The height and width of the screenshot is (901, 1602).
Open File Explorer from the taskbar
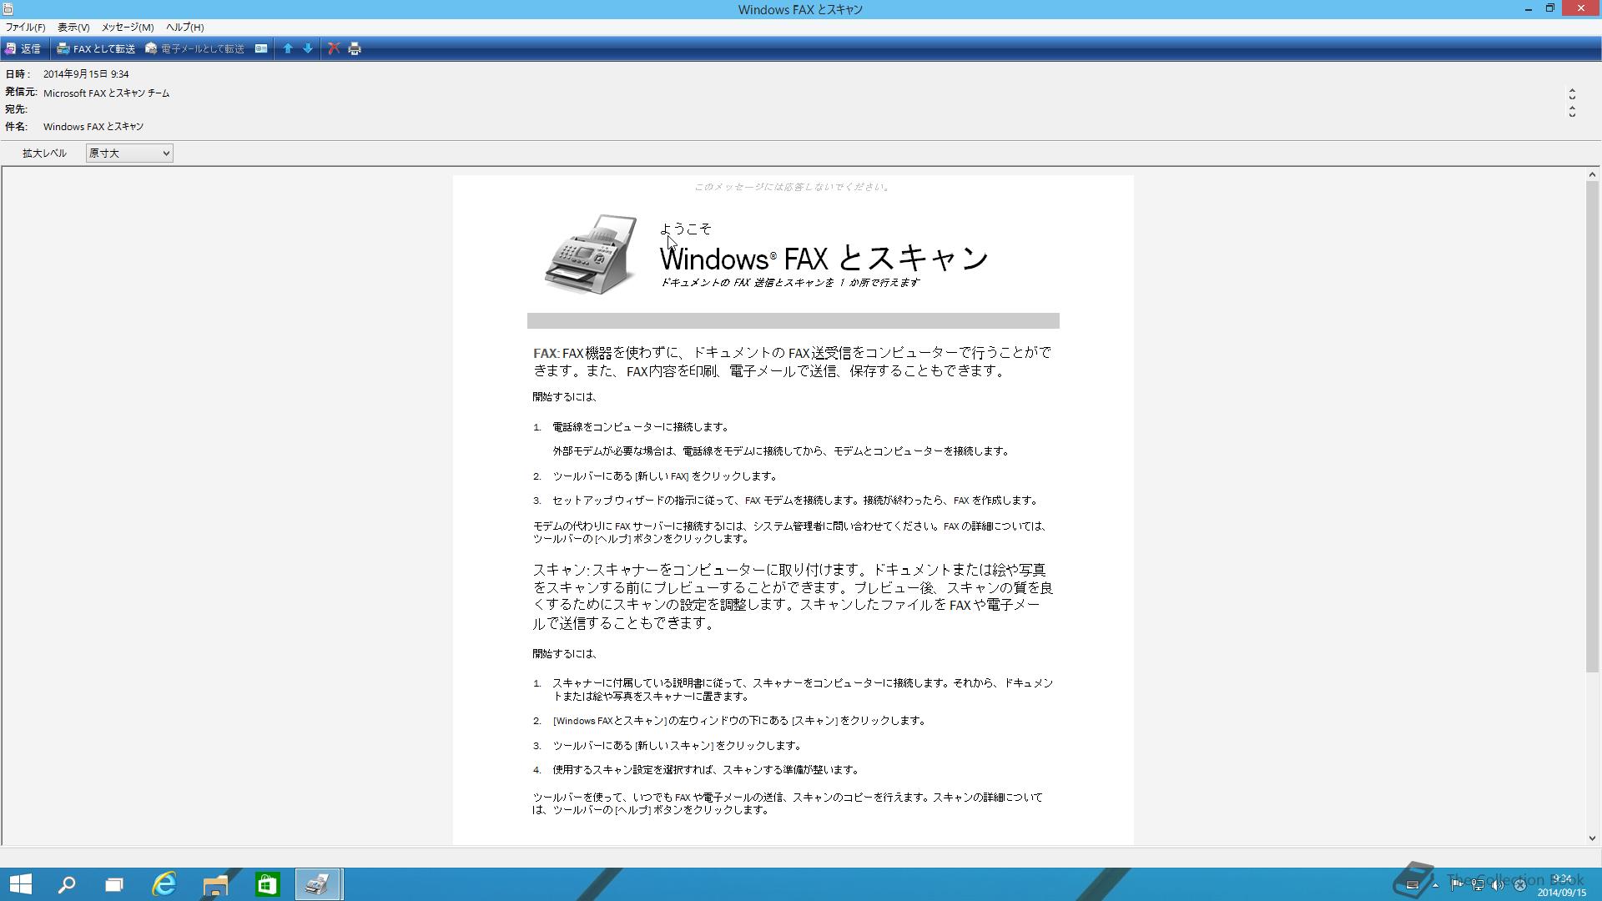[x=215, y=884]
